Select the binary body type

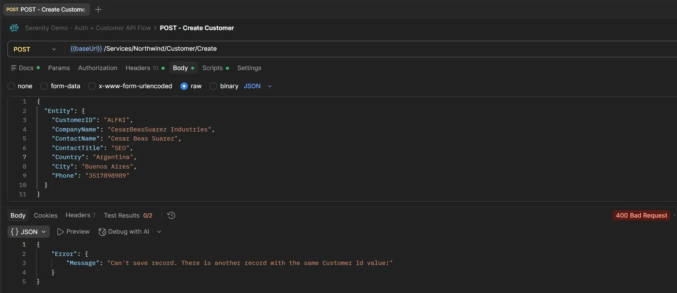[213, 86]
